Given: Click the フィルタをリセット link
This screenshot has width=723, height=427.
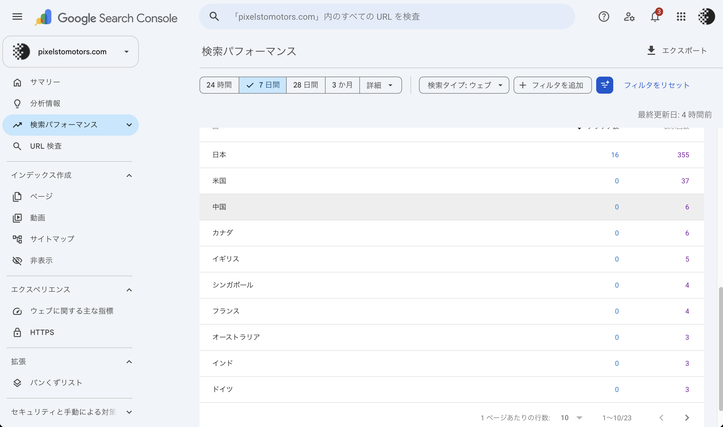Looking at the screenshot, I should click(x=656, y=85).
